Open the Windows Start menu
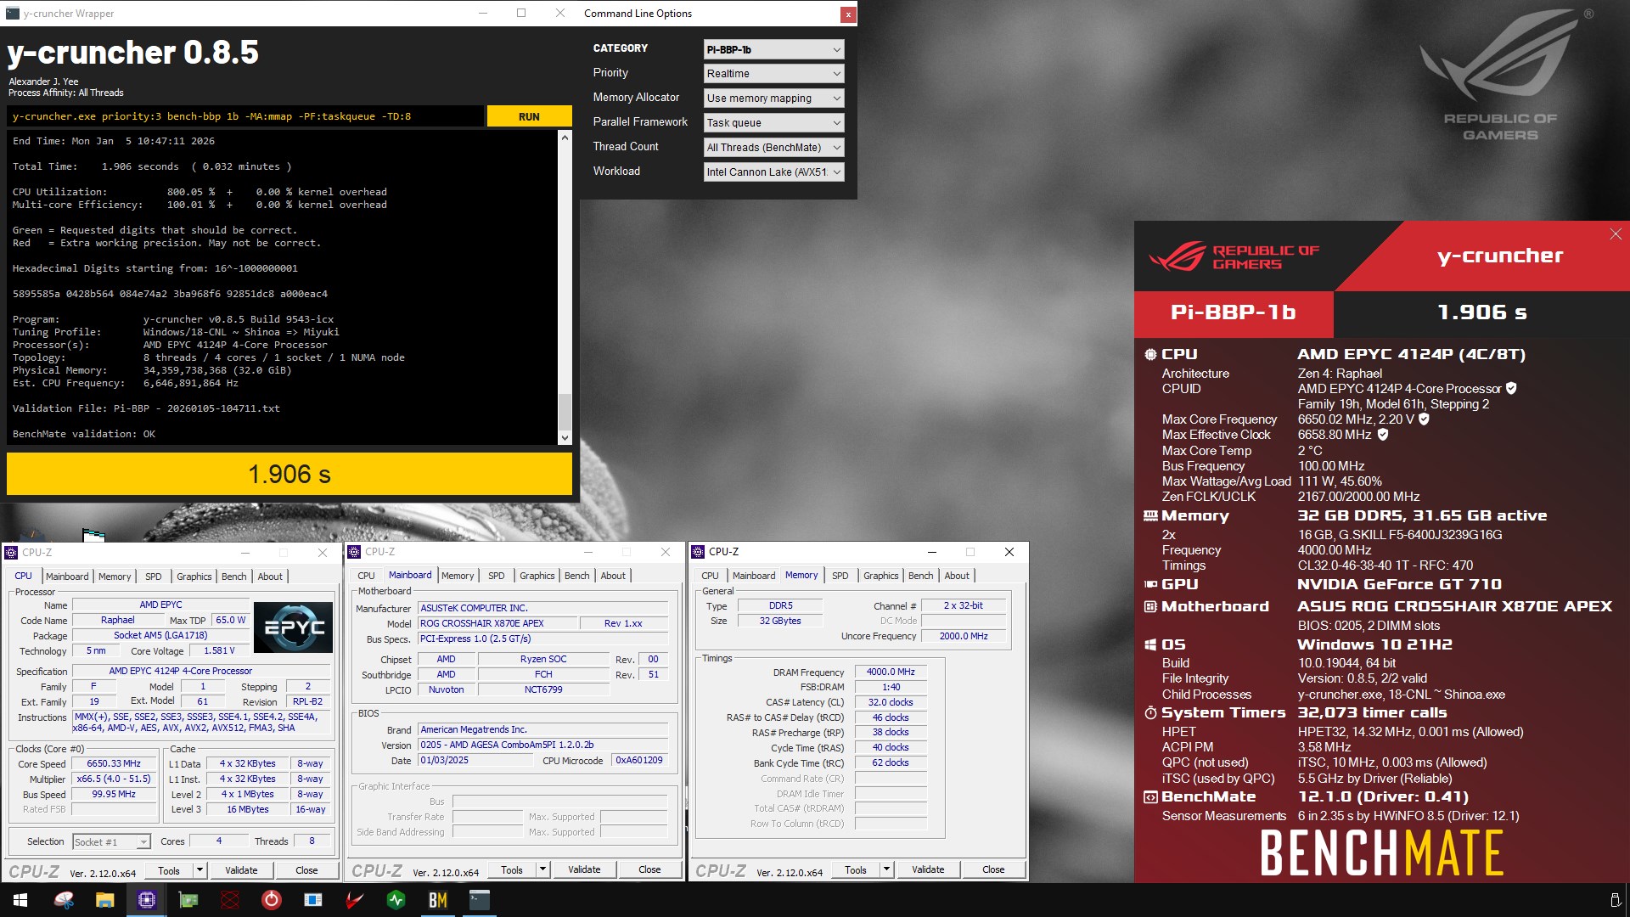This screenshot has height=917, width=1630. (20, 900)
